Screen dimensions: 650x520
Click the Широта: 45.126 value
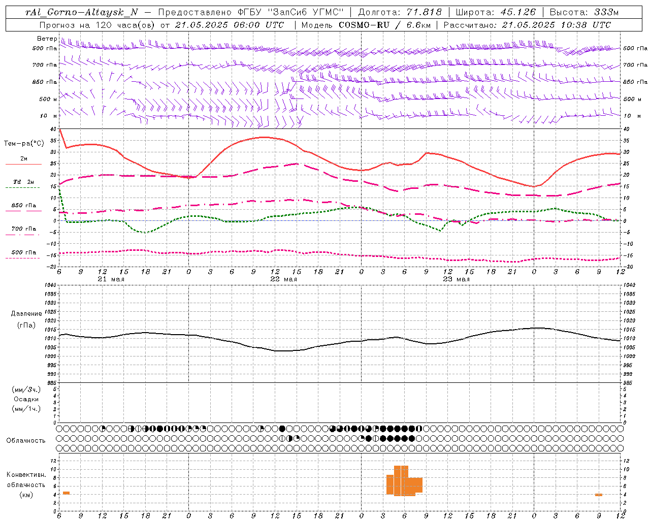(496, 12)
